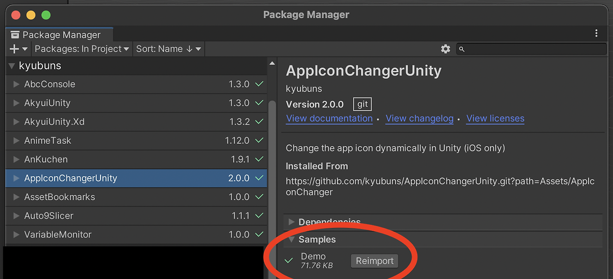The image size is (613, 279).
Task: Select the Package Manager tab
Action: 59,35
